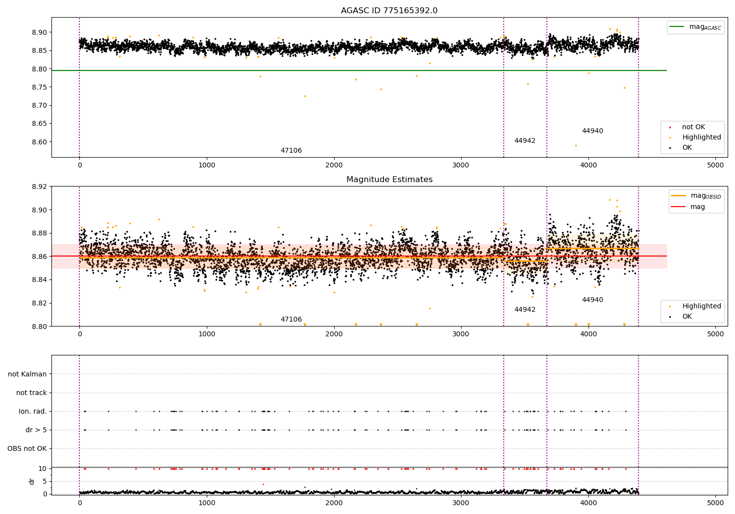This screenshot has width=735, height=514.
Task: Click y-tick 8.60 on top plot
Action: coord(40,142)
